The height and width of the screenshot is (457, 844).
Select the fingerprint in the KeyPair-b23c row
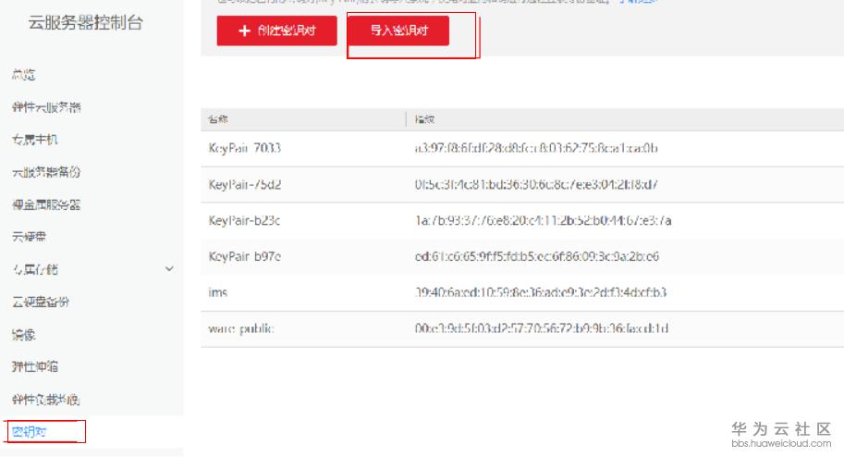pos(544,220)
